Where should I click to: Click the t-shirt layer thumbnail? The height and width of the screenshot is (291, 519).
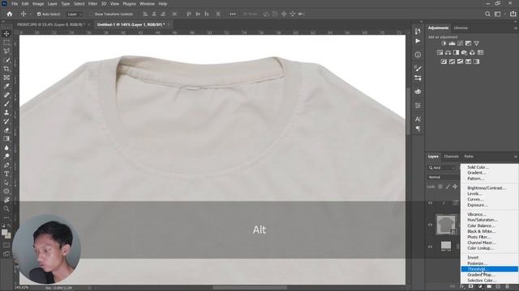coord(446,225)
